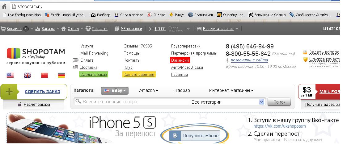Open the red Вакансии link

[180, 60]
